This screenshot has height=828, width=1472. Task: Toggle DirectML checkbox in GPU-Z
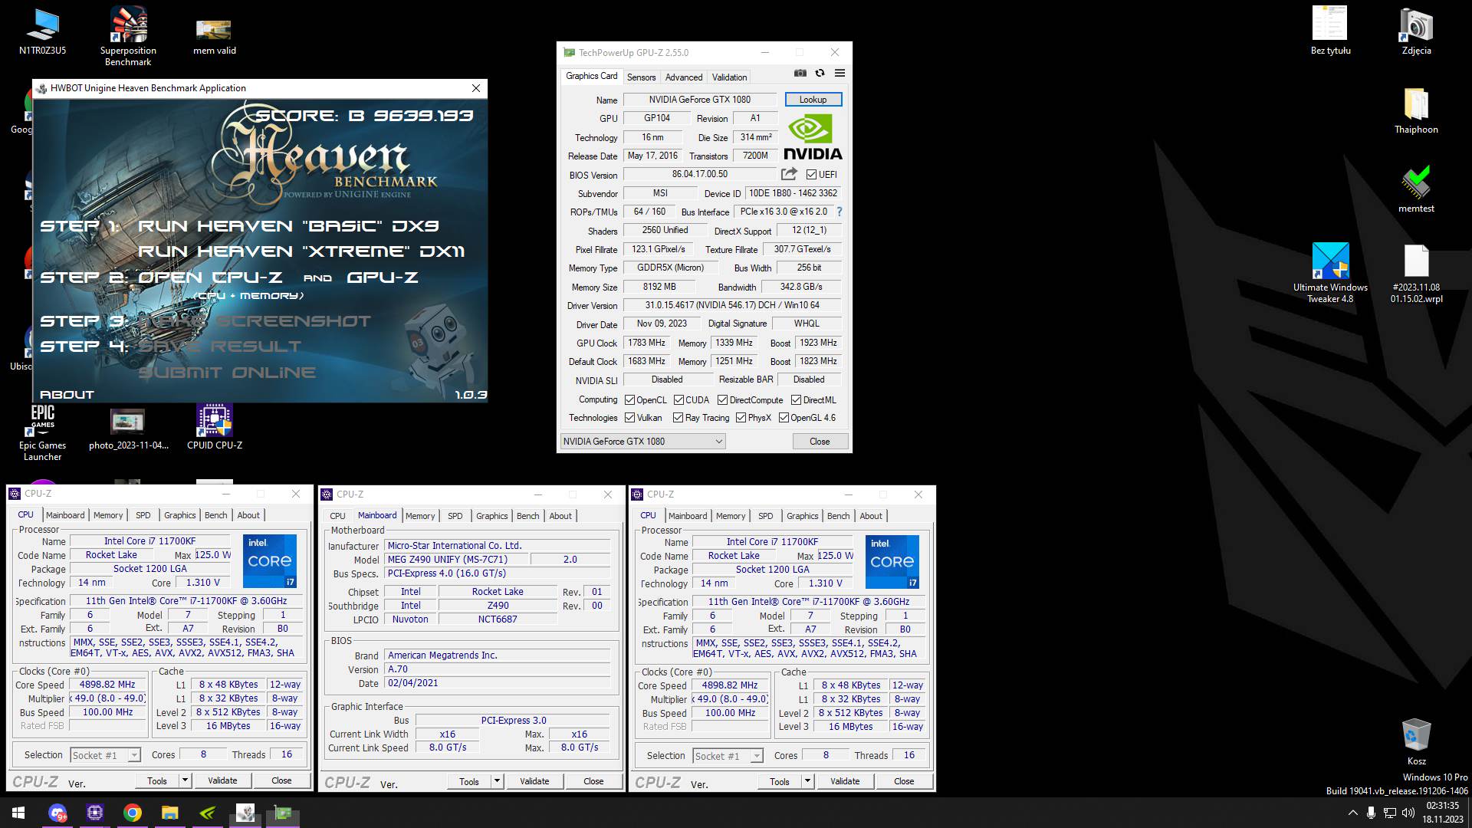point(796,400)
